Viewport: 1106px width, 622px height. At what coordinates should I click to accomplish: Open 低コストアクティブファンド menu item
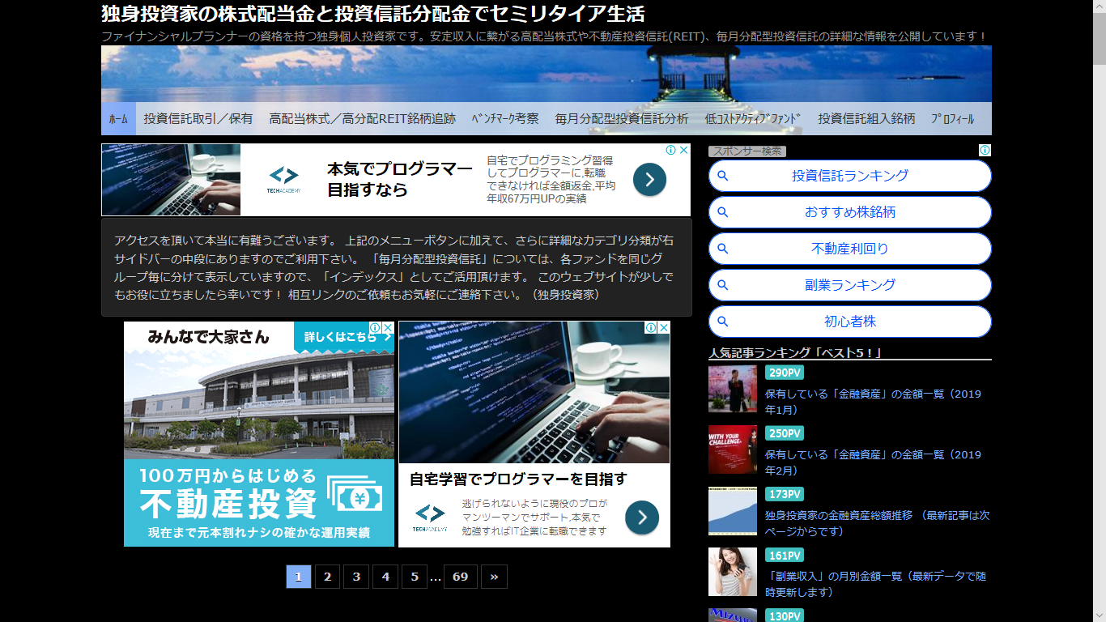point(753,118)
